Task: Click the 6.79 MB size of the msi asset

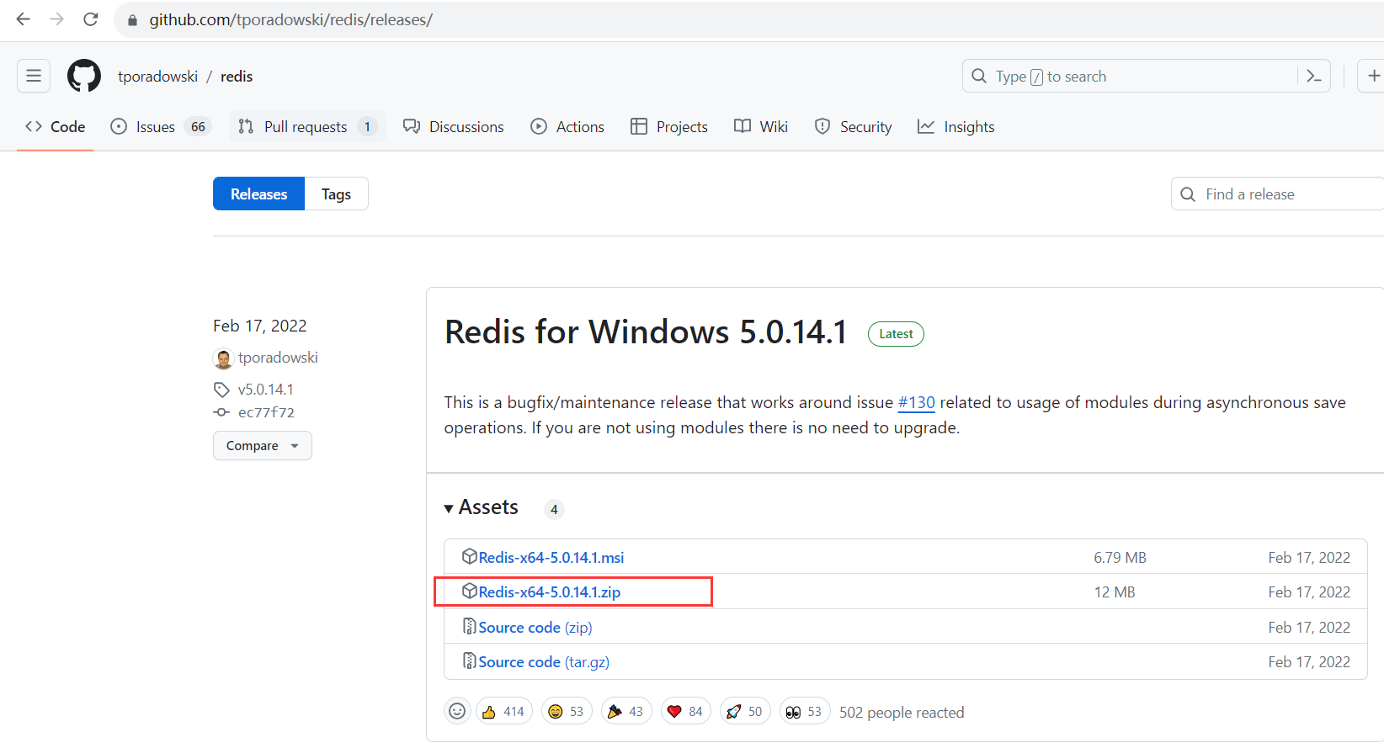Action: pos(1120,557)
